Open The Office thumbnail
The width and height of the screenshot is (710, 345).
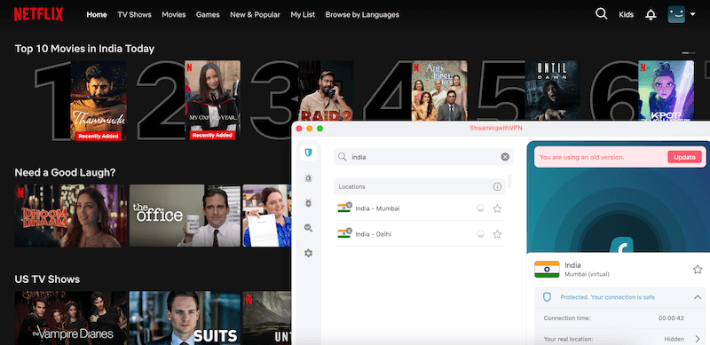point(185,216)
